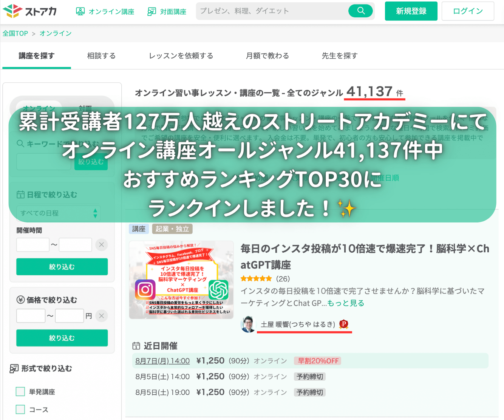This screenshot has width=504, height=420.
Task: Select the 8月7日(月) 14:00 session link
Action: [162, 361]
